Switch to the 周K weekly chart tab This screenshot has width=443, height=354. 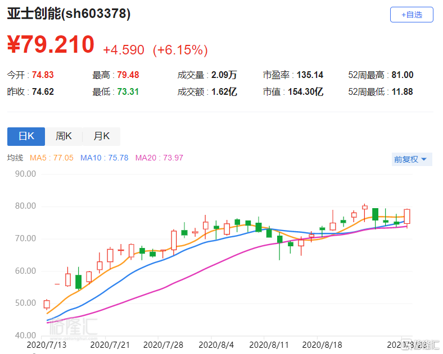point(64,136)
